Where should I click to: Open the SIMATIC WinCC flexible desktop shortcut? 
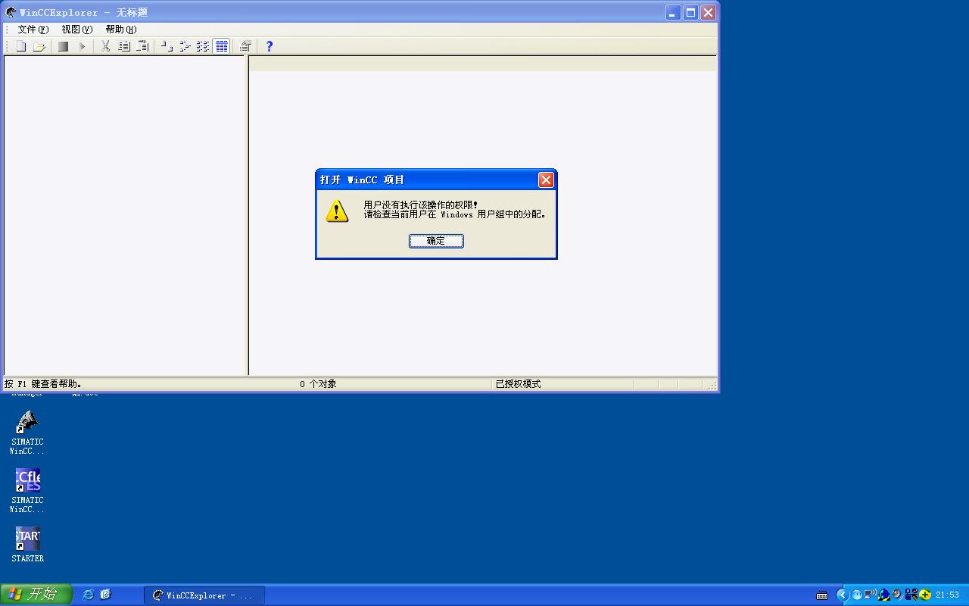[27, 491]
